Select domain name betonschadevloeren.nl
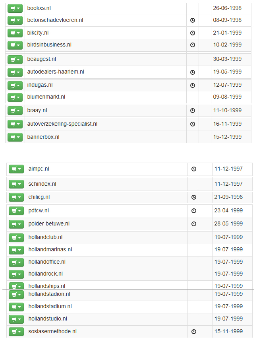This screenshot has width=257, height=340. tap(55, 20)
